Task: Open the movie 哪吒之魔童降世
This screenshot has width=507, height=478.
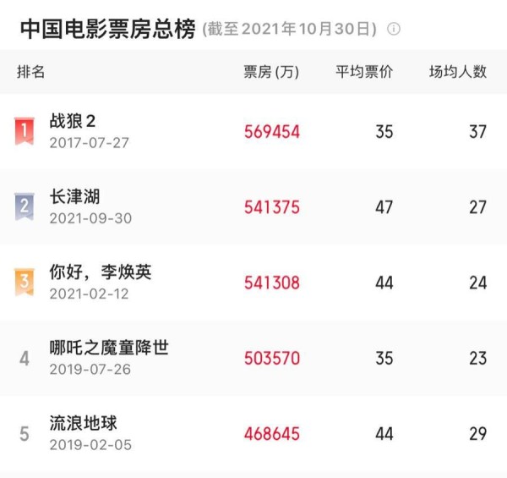Action: click(109, 348)
